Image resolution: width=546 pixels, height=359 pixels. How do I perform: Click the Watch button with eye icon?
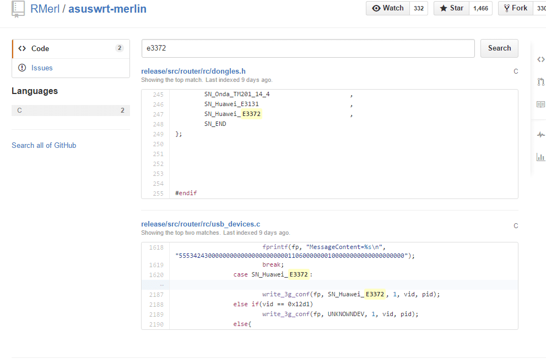pos(388,8)
